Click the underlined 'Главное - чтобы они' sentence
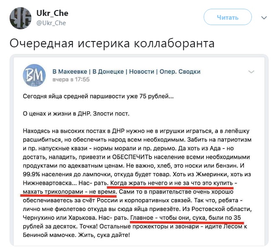 pyautogui.click(x=186, y=218)
